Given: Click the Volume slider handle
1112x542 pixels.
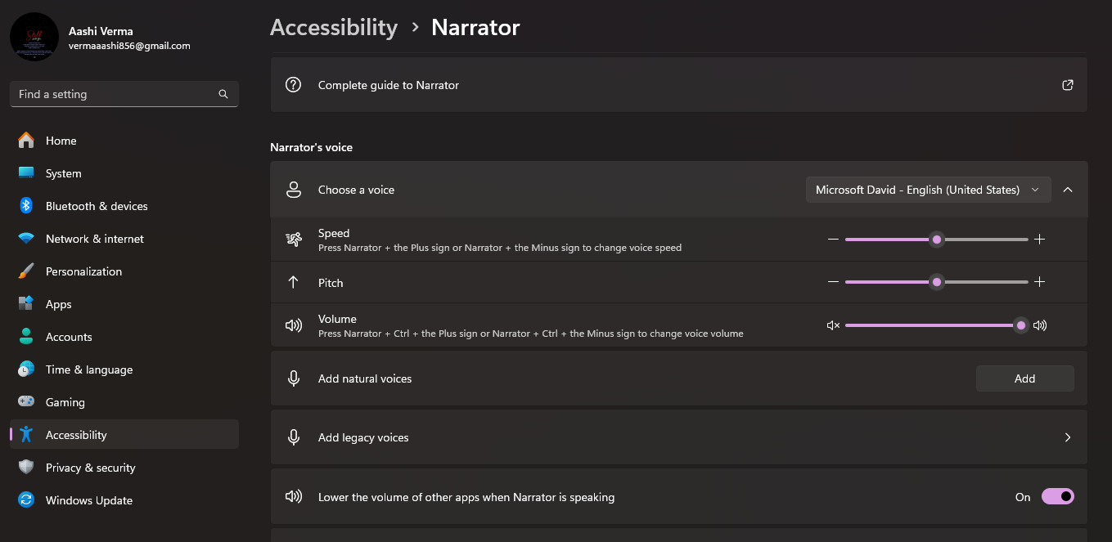Looking at the screenshot, I should (x=1021, y=325).
